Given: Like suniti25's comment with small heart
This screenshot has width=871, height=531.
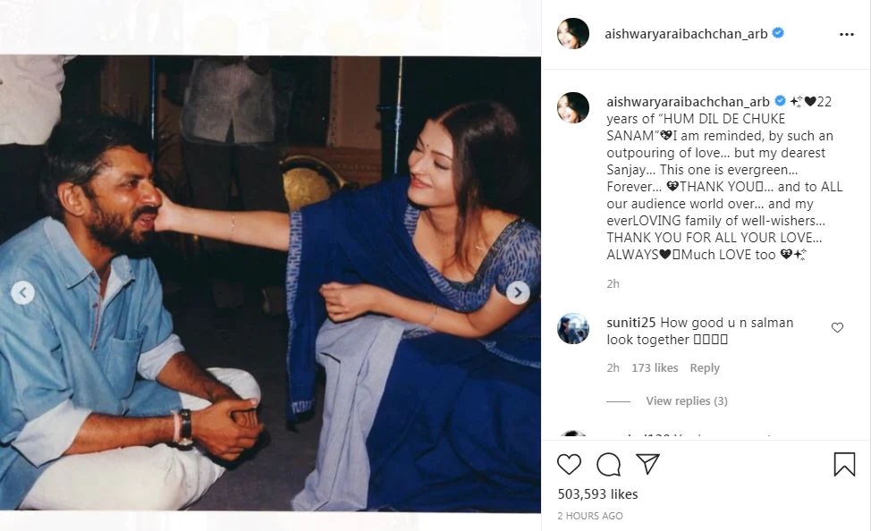Looking at the screenshot, I should (x=837, y=328).
